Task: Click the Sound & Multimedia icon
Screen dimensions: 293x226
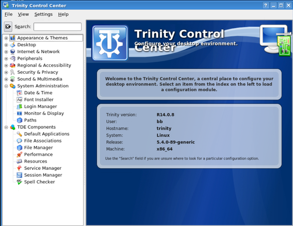Action: pos(13,79)
